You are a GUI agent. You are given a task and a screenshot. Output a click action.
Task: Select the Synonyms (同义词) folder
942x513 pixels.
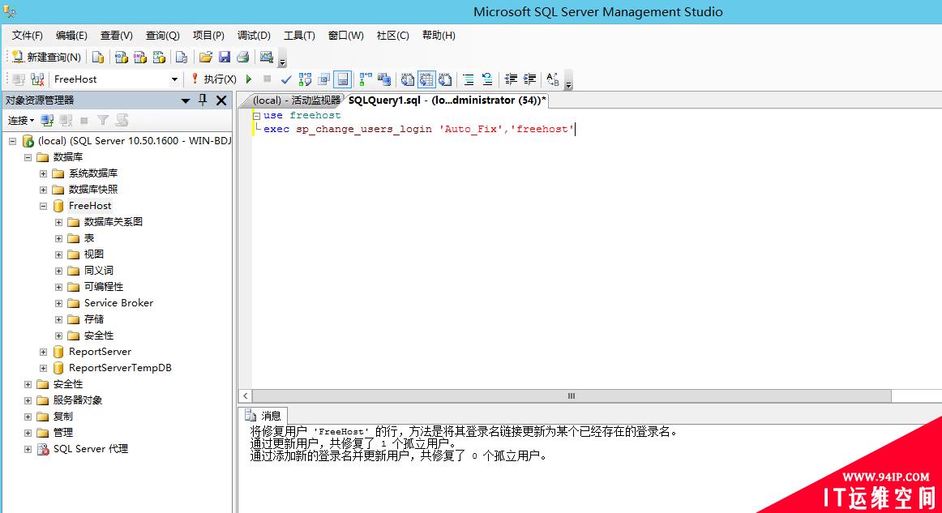pos(99,271)
